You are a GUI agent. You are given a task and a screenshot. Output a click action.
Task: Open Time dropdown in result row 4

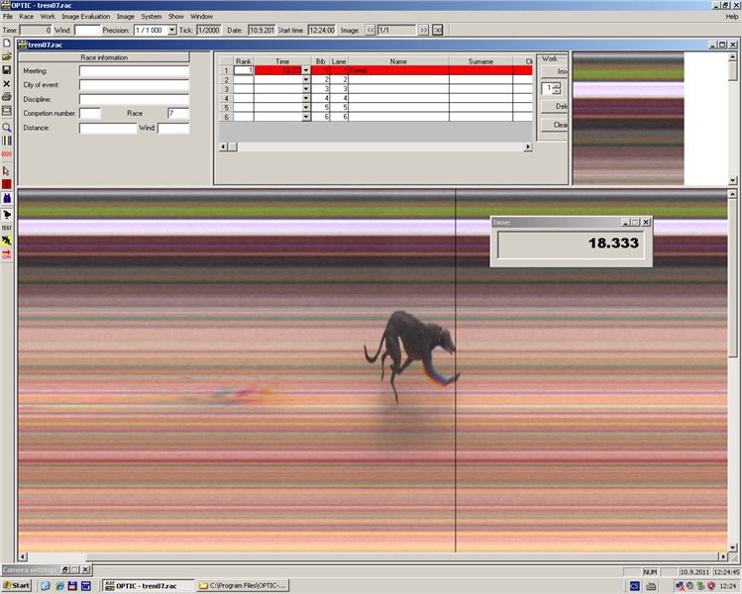click(x=306, y=98)
